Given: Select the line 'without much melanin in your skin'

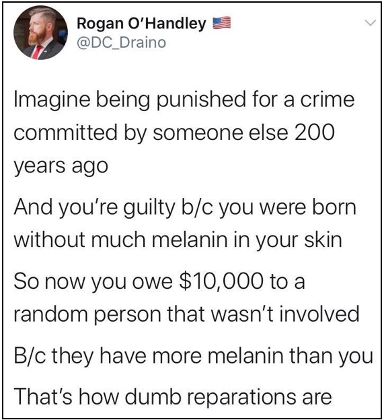Looking at the screenshot, I should tap(178, 240).
